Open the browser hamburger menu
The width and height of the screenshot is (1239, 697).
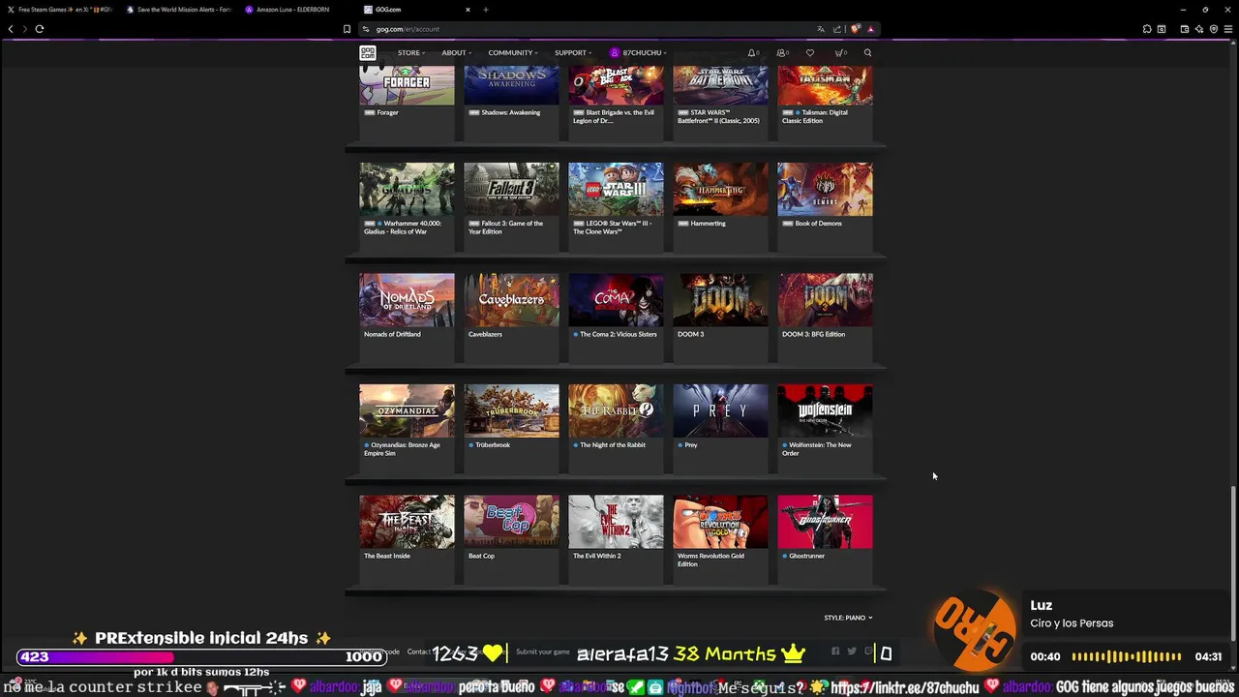click(x=1229, y=29)
